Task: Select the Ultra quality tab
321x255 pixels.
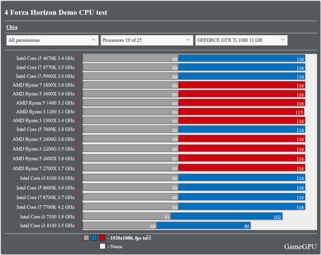Action: pos(12,27)
